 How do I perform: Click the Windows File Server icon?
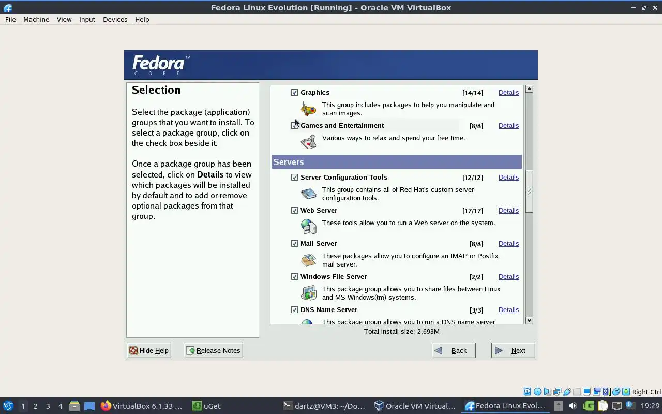[308, 293]
